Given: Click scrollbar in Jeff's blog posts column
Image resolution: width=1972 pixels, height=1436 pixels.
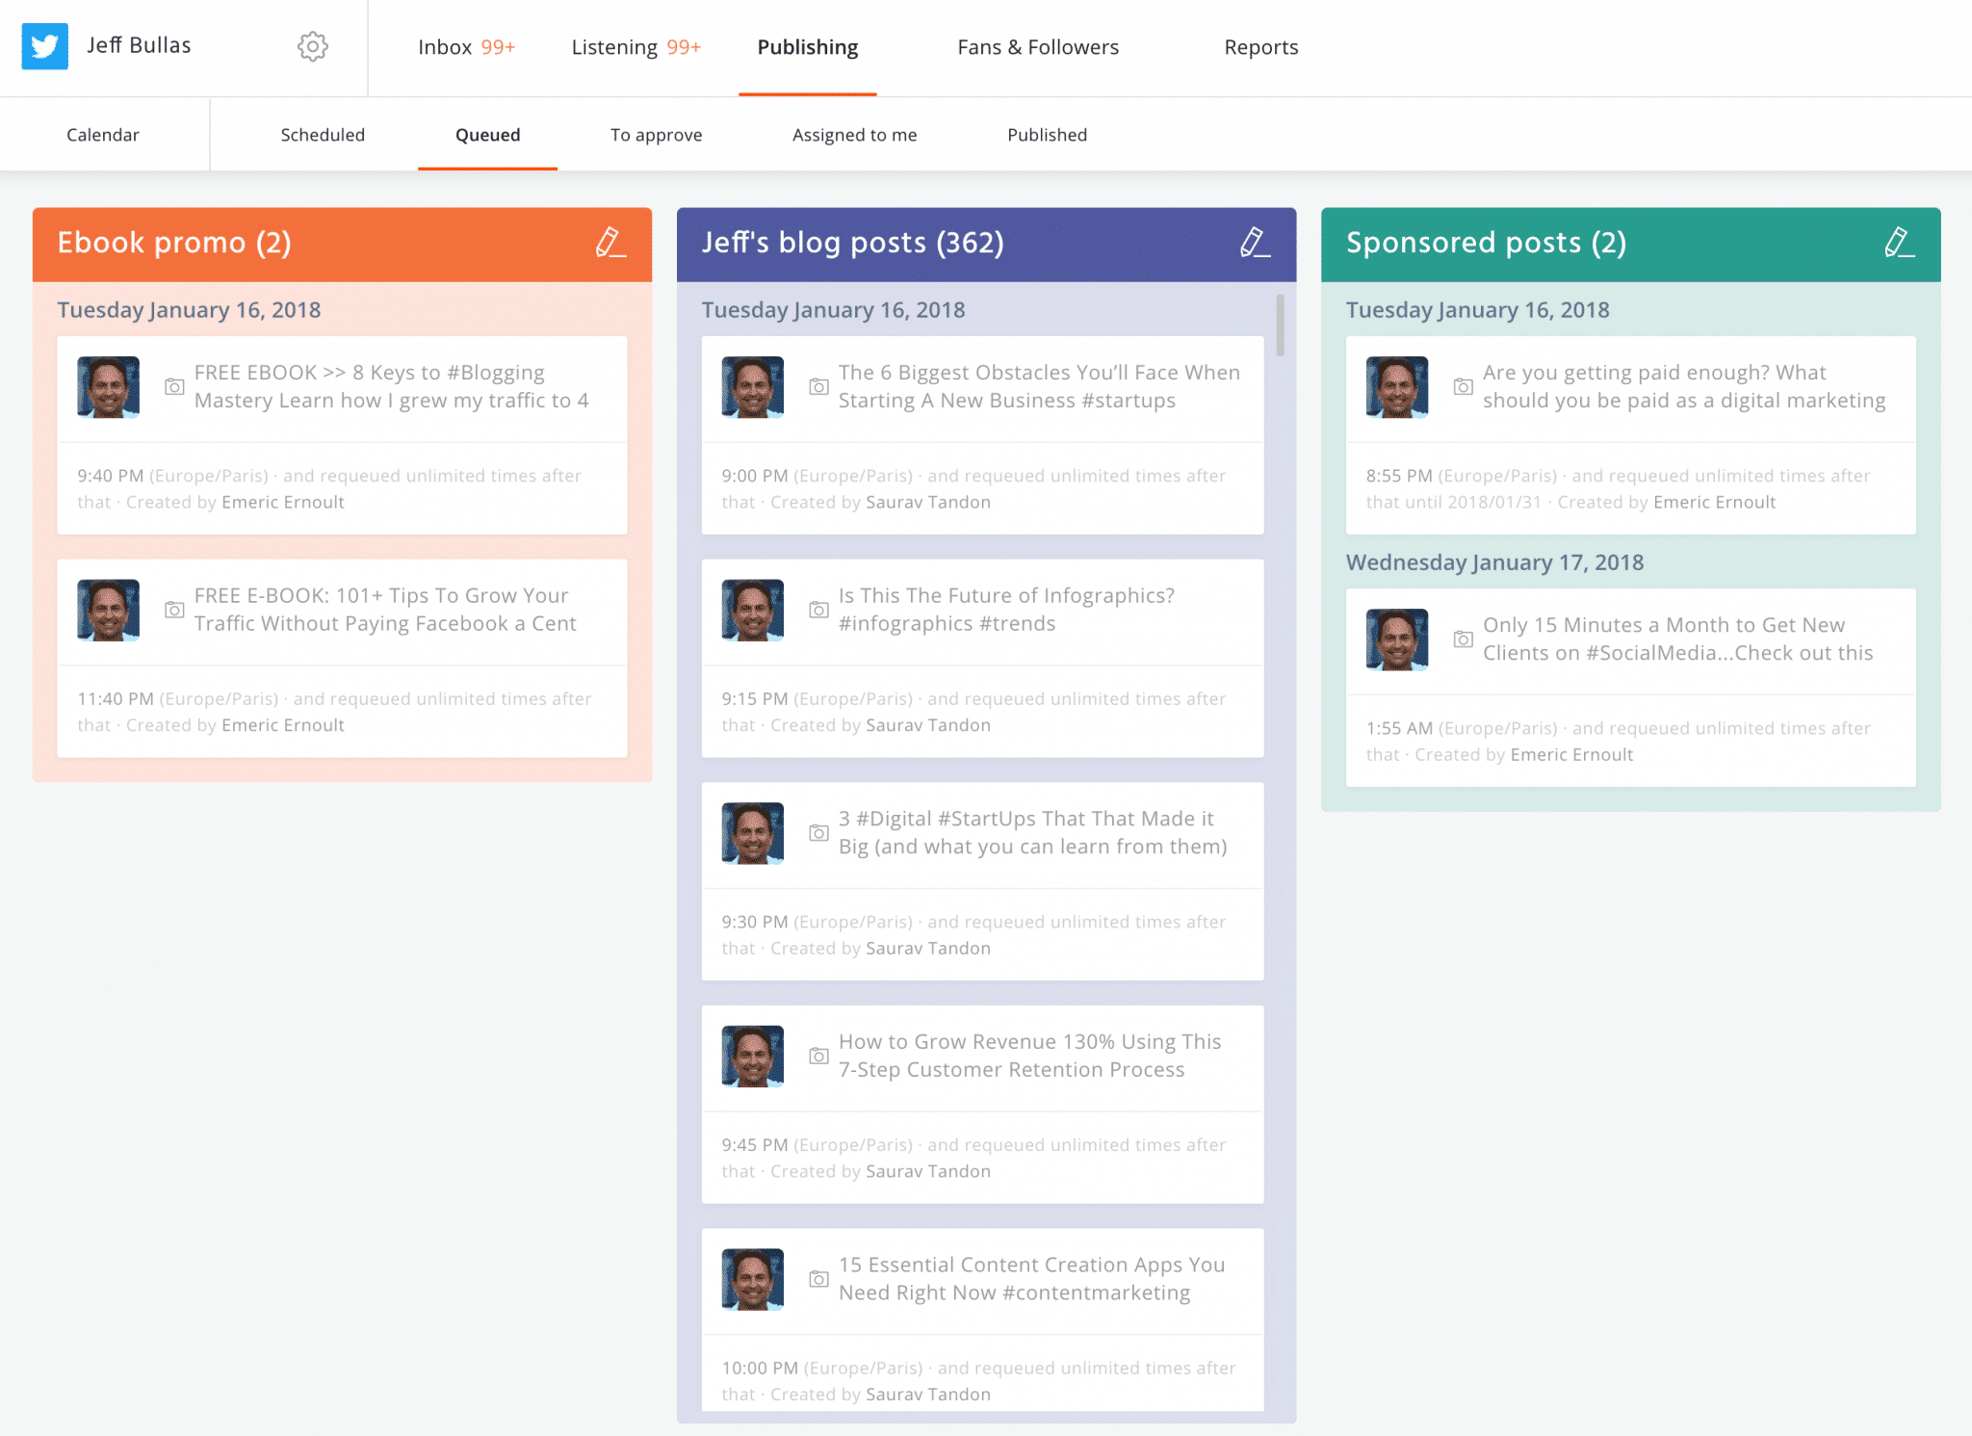Looking at the screenshot, I should pos(1280,326).
